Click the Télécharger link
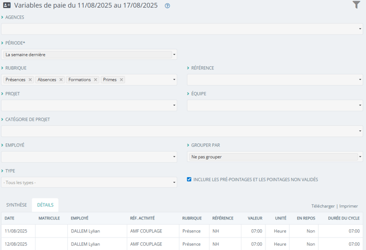Image resolution: width=366 pixels, height=250 pixels. [323, 206]
